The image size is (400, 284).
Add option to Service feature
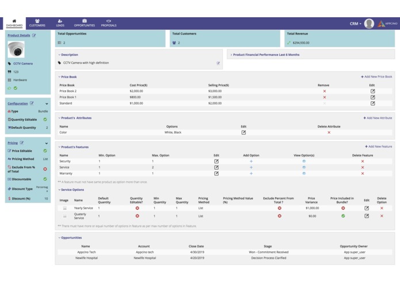pyautogui.click(x=251, y=167)
